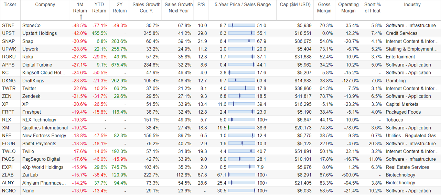The height and width of the screenshot is (195, 441).
Task: Select the STNE ticker cell
Action: 8,25
